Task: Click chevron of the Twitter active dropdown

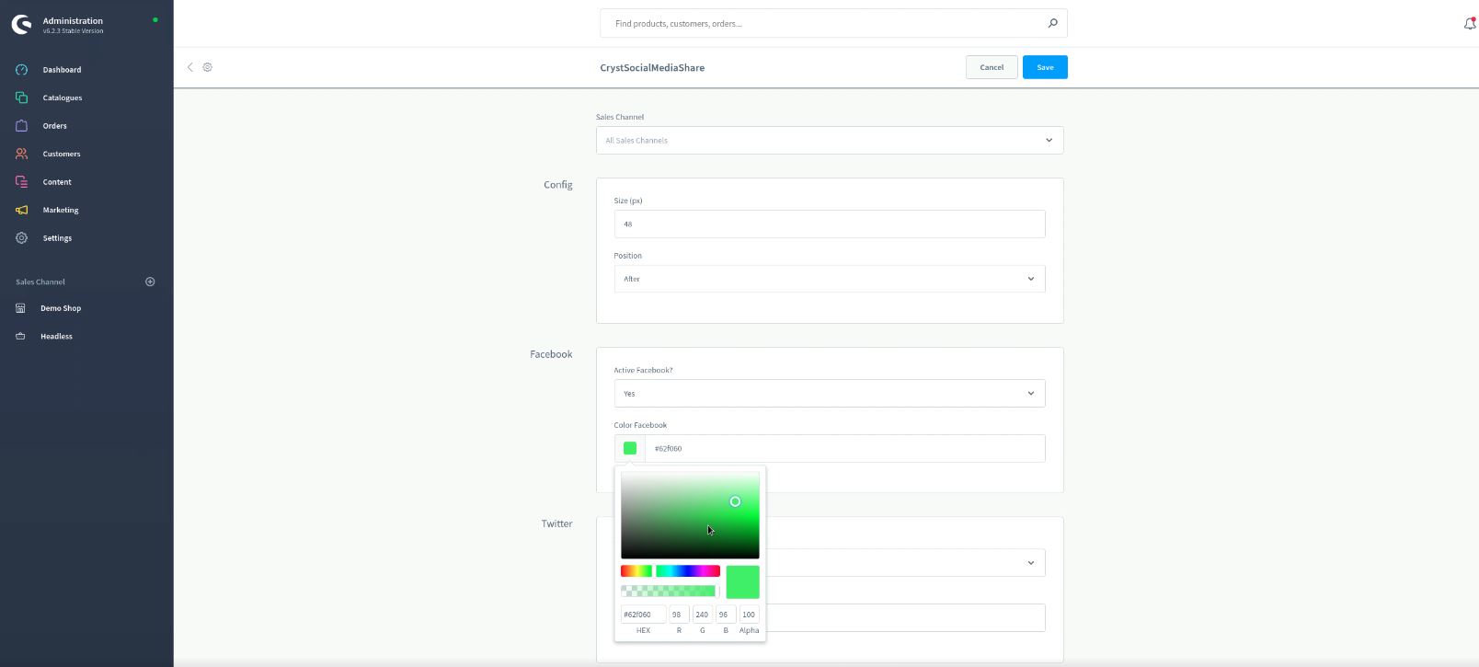Action: (1031, 563)
